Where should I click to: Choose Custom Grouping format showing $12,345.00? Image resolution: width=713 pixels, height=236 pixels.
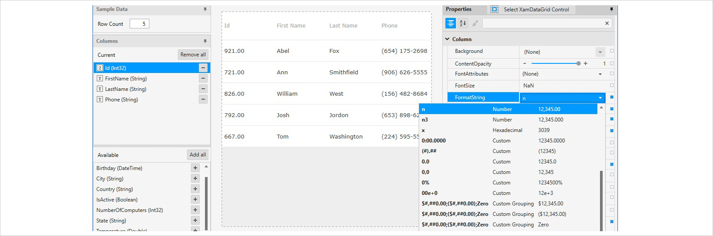click(508, 204)
